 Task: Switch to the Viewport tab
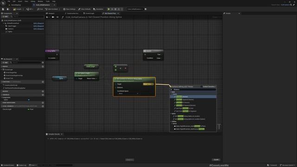[x=51, y=13]
